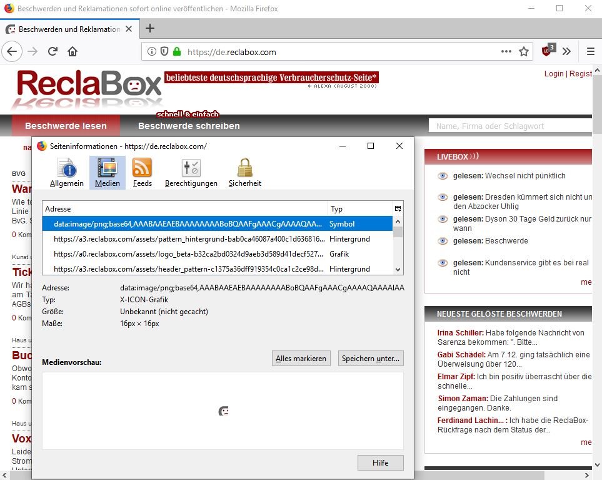Select the header_pattern Hintergrund row

coord(218,268)
